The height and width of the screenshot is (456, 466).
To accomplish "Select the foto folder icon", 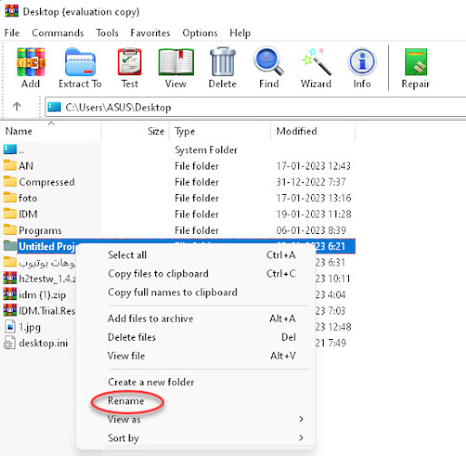I will [10, 198].
